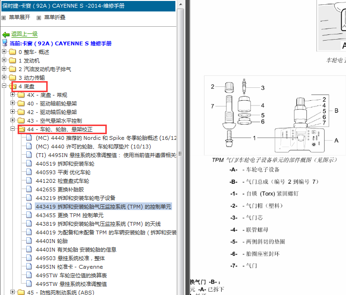
Task: Collapse the 4 底盘 node
Action: pyautogui.click(x=4, y=86)
